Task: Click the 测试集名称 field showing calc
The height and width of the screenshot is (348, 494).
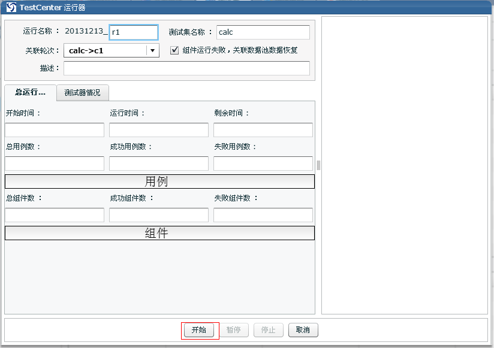Action: tap(263, 32)
